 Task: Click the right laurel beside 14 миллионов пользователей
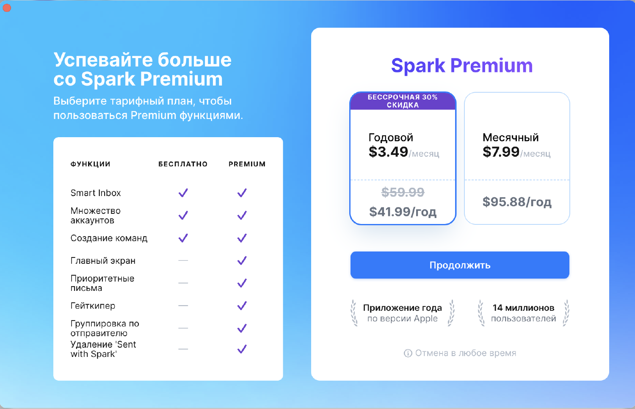[x=566, y=313]
